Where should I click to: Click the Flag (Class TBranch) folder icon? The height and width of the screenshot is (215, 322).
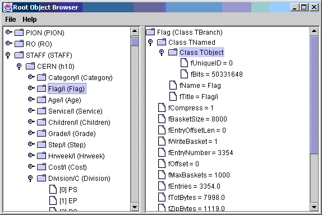pyautogui.click(x=150, y=32)
